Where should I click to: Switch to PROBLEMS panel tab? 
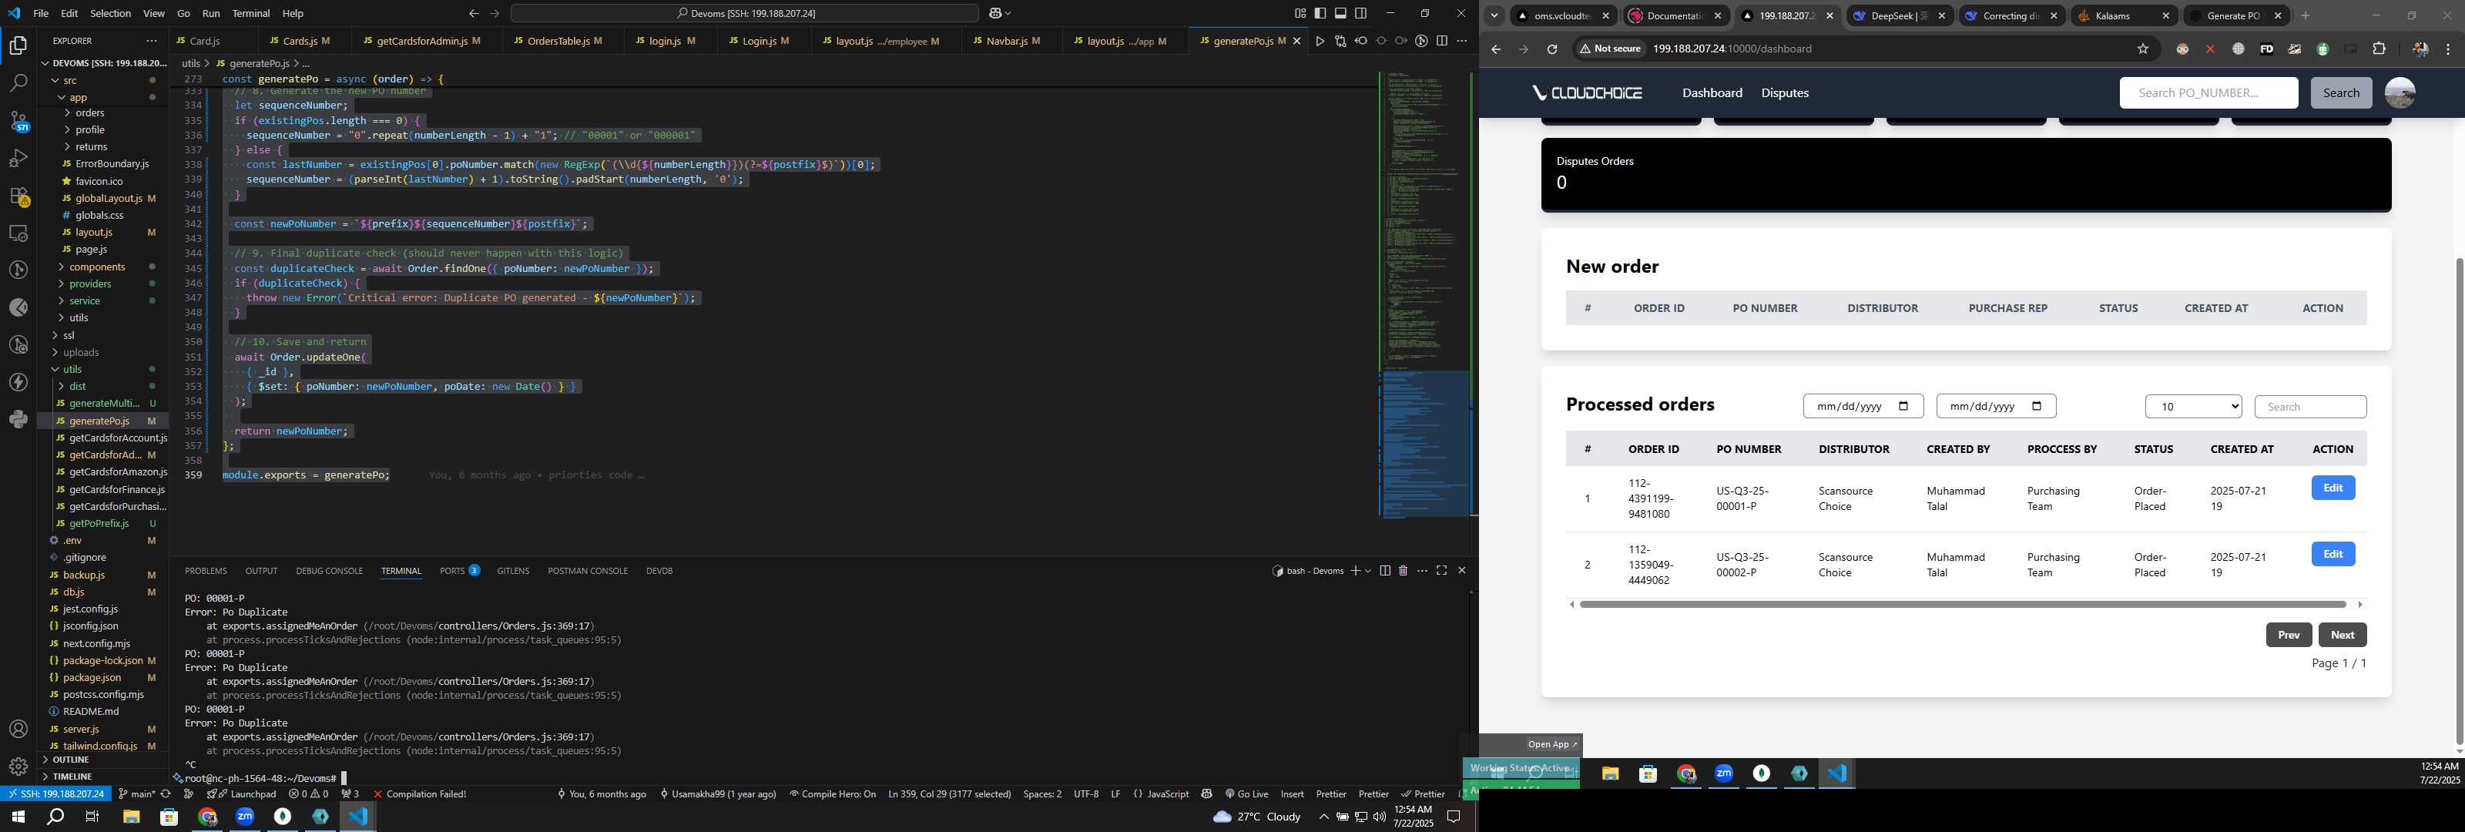206,571
